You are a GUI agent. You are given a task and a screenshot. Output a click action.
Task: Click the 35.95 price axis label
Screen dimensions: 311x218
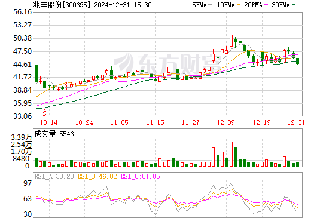23,103
